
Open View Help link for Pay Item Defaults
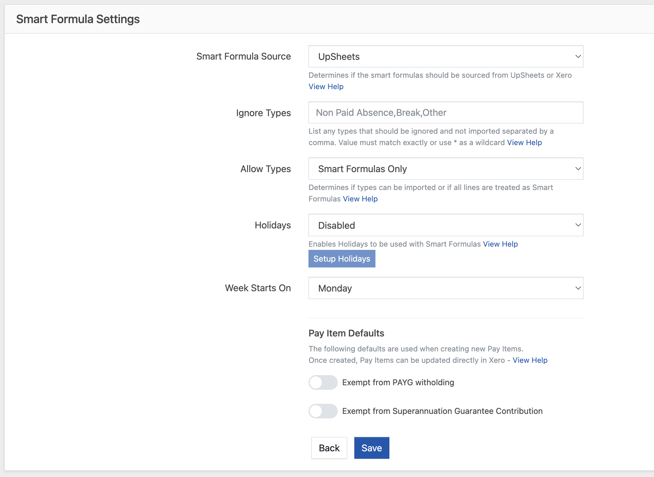click(x=530, y=360)
